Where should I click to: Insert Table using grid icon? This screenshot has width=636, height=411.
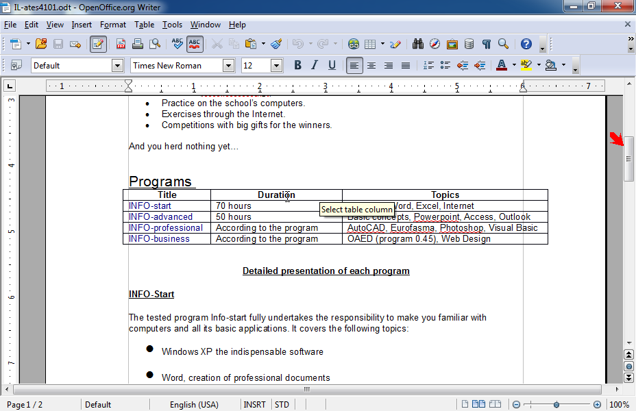click(x=370, y=44)
